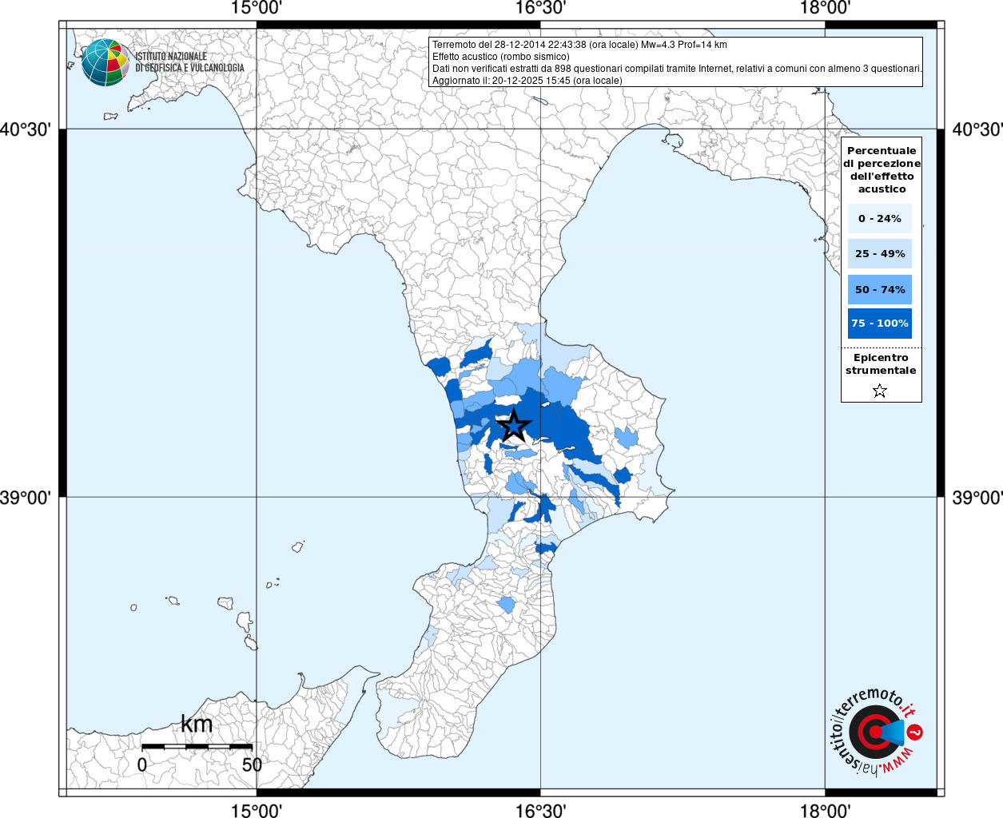Viewport: 1003px width, 818px height.
Task: Click the 'km' scale bar label
Action: (197, 724)
